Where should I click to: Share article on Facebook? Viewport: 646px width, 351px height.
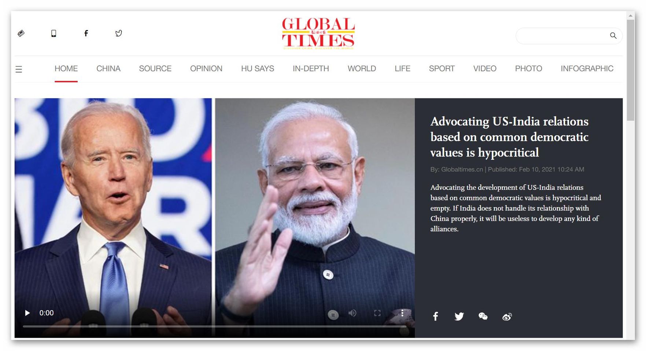pos(435,316)
